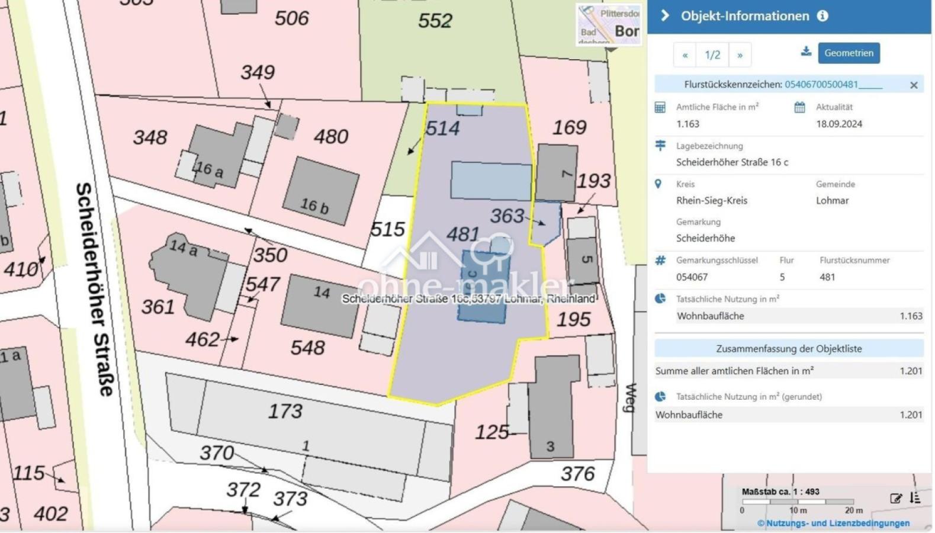
Task: Click the signpost icon beside Lagebezeichnung
Action: [660, 146]
